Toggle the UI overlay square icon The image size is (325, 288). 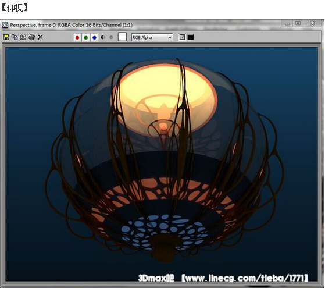(x=182, y=37)
